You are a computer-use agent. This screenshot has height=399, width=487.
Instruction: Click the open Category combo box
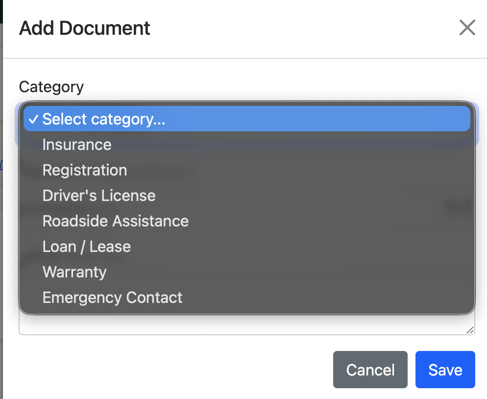coord(245,119)
